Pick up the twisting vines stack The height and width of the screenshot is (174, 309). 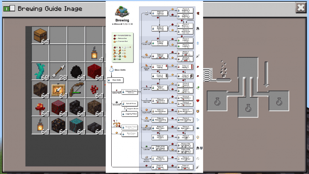pyautogui.click(x=41, y=72)
